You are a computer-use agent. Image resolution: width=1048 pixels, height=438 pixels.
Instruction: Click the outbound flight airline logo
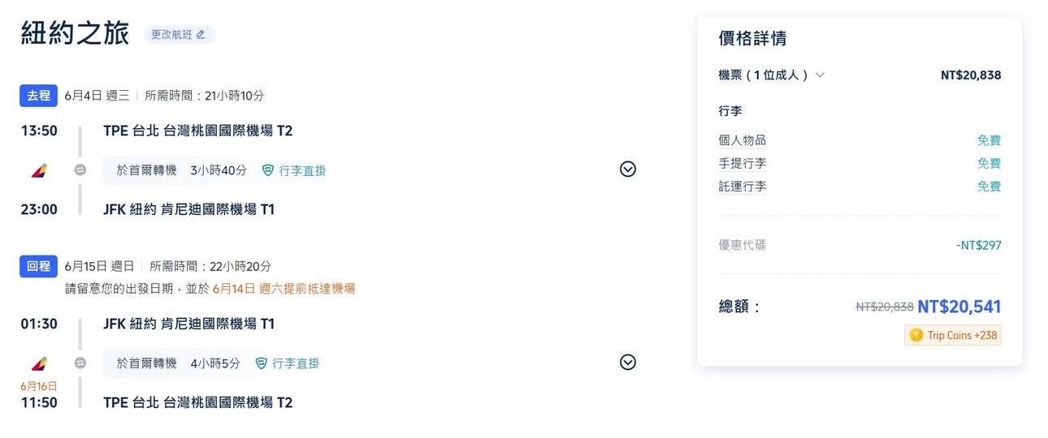(39, 170)
